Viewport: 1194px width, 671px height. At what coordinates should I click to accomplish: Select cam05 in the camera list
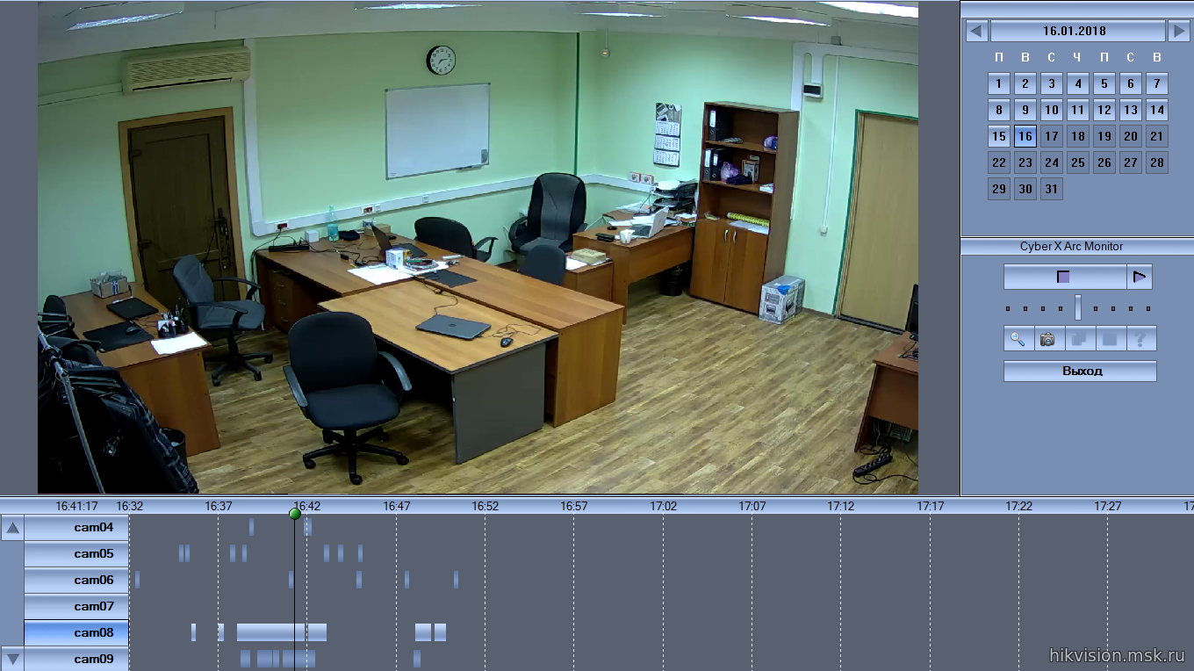(x=76, y=554)
